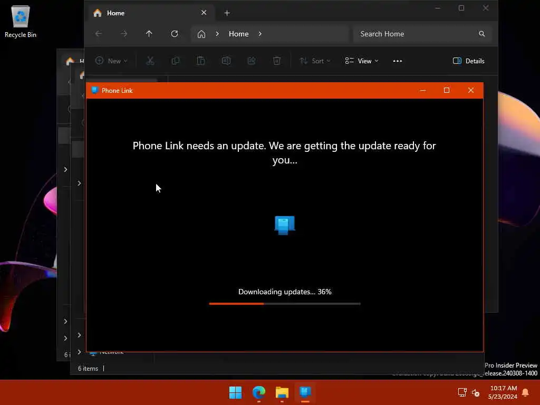This screenshot has width=540, height=405.
Task: Open File Explorer from the taskbar
Action: click(x=282, y=392)
